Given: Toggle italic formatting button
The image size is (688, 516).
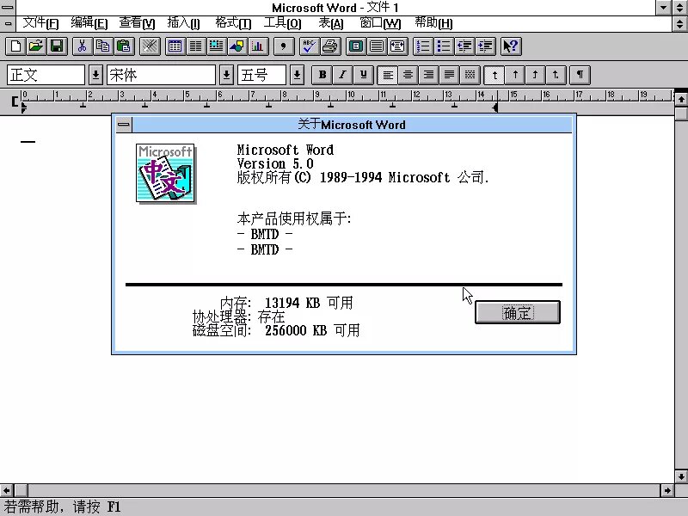Looking at the screenshot, I should pyautogui.click(x=342, y=75).
